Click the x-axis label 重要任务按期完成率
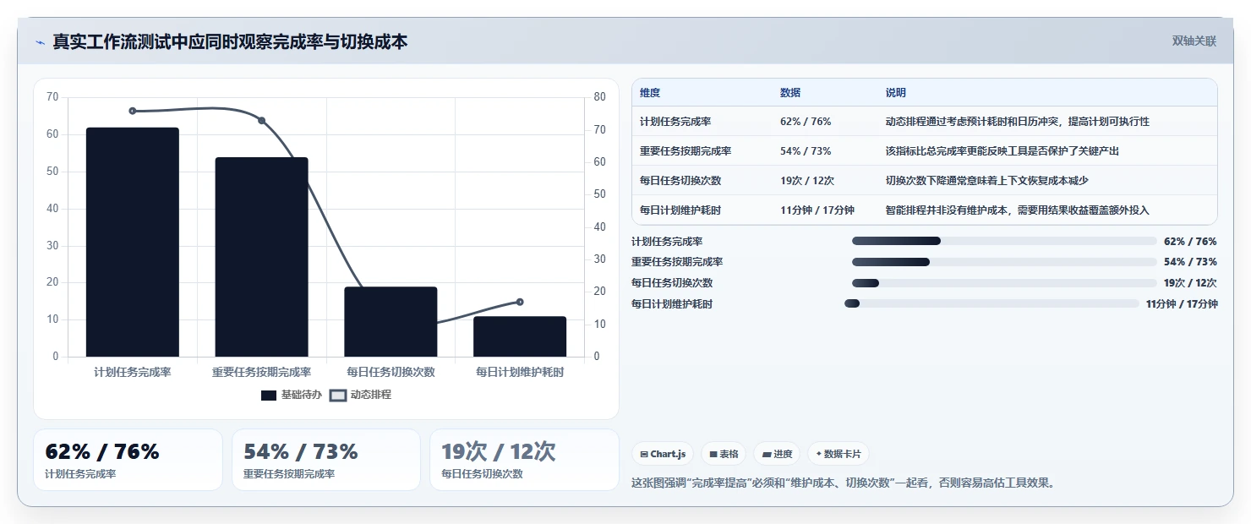The height and width of the screenshot is (524, 1251). pos(261,372)
